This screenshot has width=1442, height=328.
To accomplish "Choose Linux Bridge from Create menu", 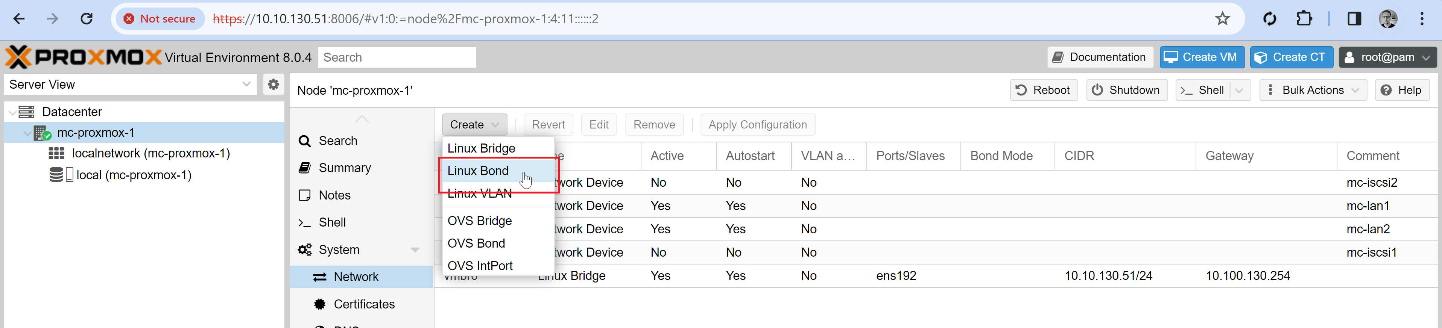I will 498,148.
